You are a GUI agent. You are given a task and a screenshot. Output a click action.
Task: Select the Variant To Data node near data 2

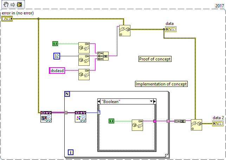click(196, 125)
